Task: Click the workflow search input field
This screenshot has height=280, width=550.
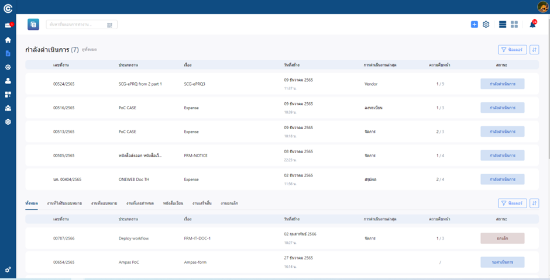Action: [76, 25]
